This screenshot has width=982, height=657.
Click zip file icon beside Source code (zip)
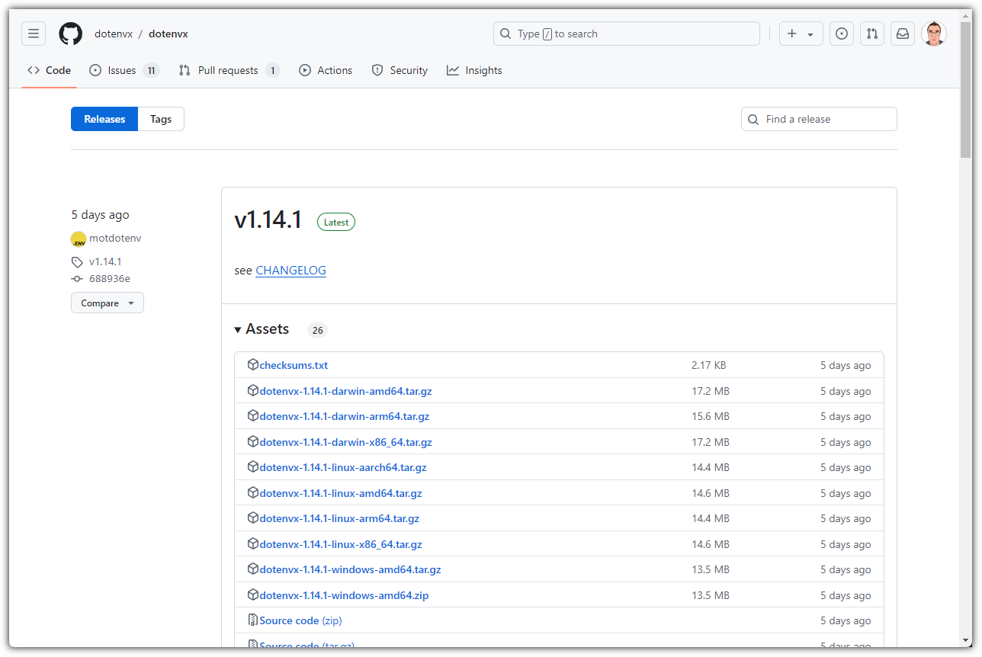click(x=253, y=620)
